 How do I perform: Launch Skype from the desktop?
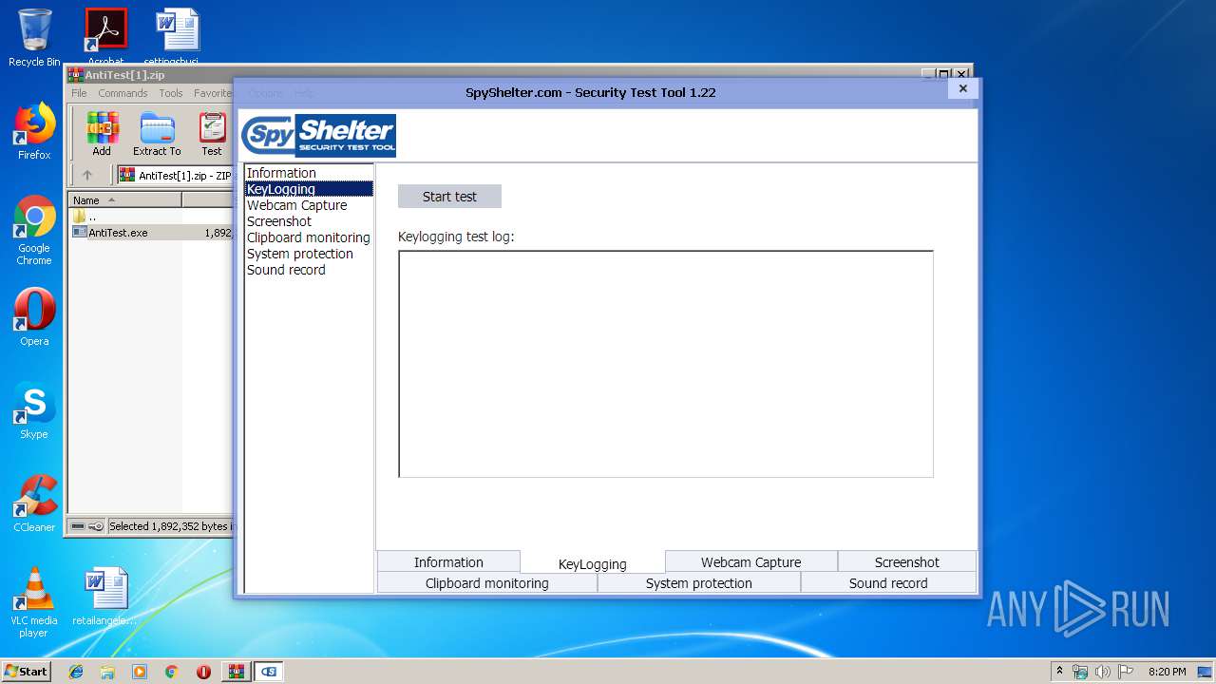click(x=34, y=410)
